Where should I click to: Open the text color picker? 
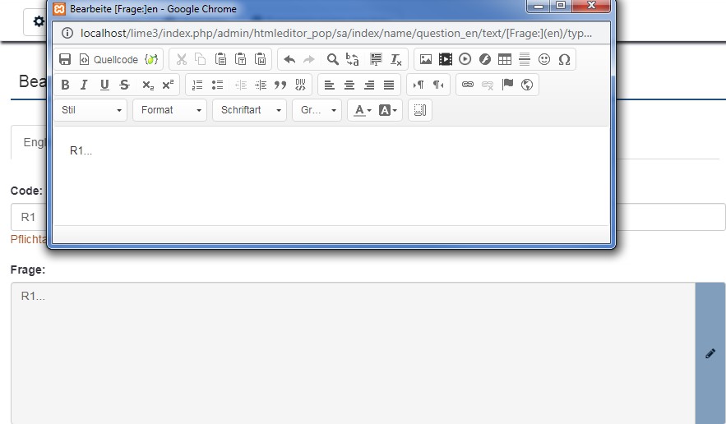(x=363, y=110)
